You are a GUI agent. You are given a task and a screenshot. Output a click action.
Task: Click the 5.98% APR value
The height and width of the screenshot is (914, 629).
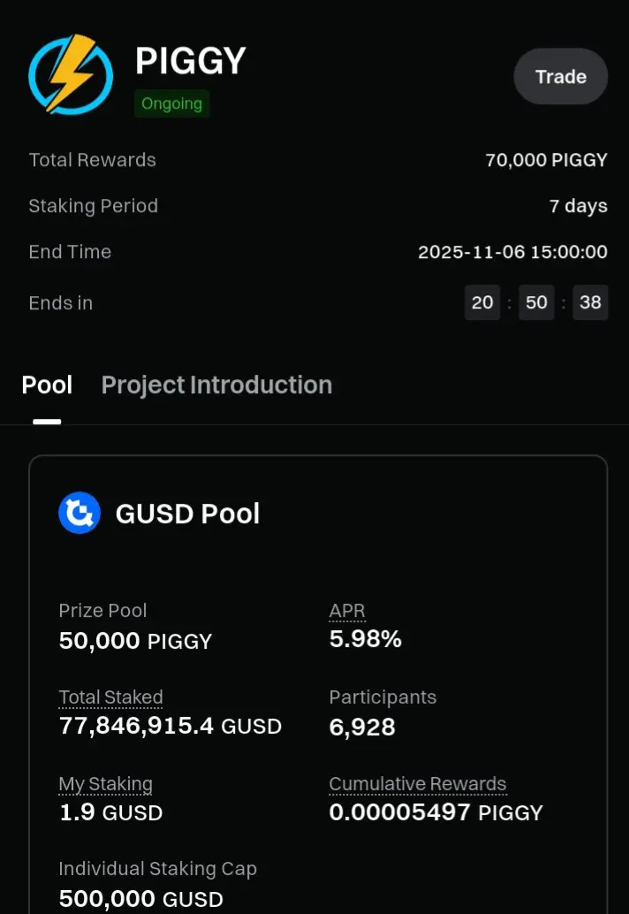[x=365, y=639]
